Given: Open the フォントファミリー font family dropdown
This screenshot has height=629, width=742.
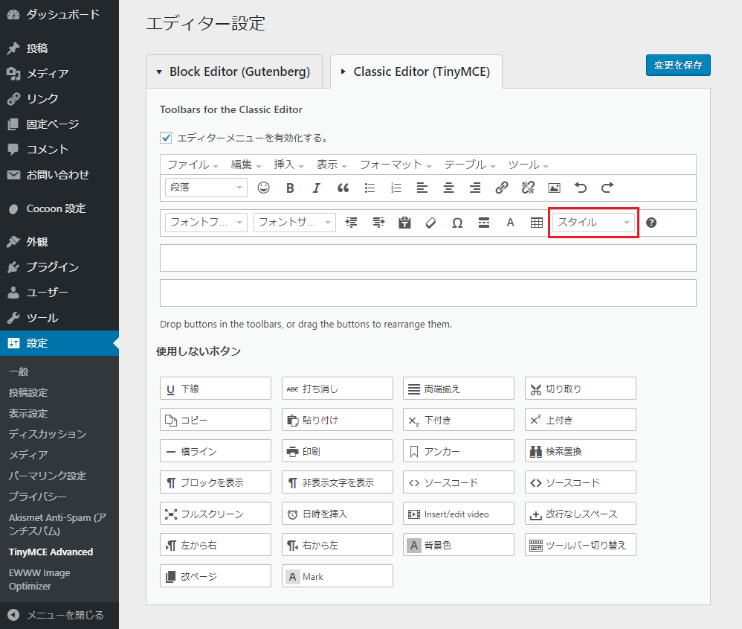Looking at the screenshot, I should coord(206,222).
